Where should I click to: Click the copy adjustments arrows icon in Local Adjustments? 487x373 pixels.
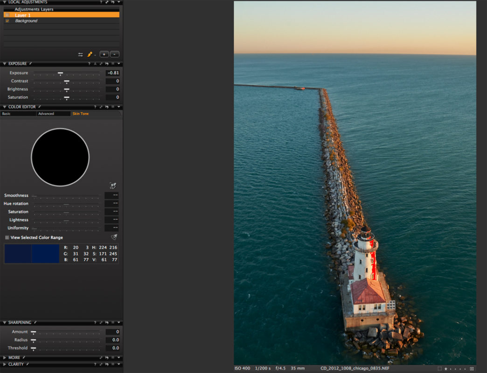(x=81, y=54)
